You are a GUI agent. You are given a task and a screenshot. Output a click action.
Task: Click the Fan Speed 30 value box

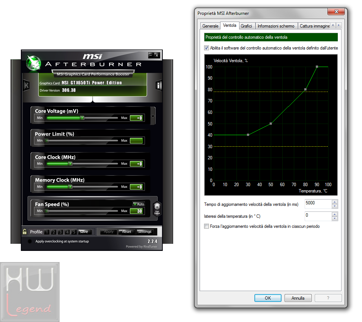coord(136,211)
